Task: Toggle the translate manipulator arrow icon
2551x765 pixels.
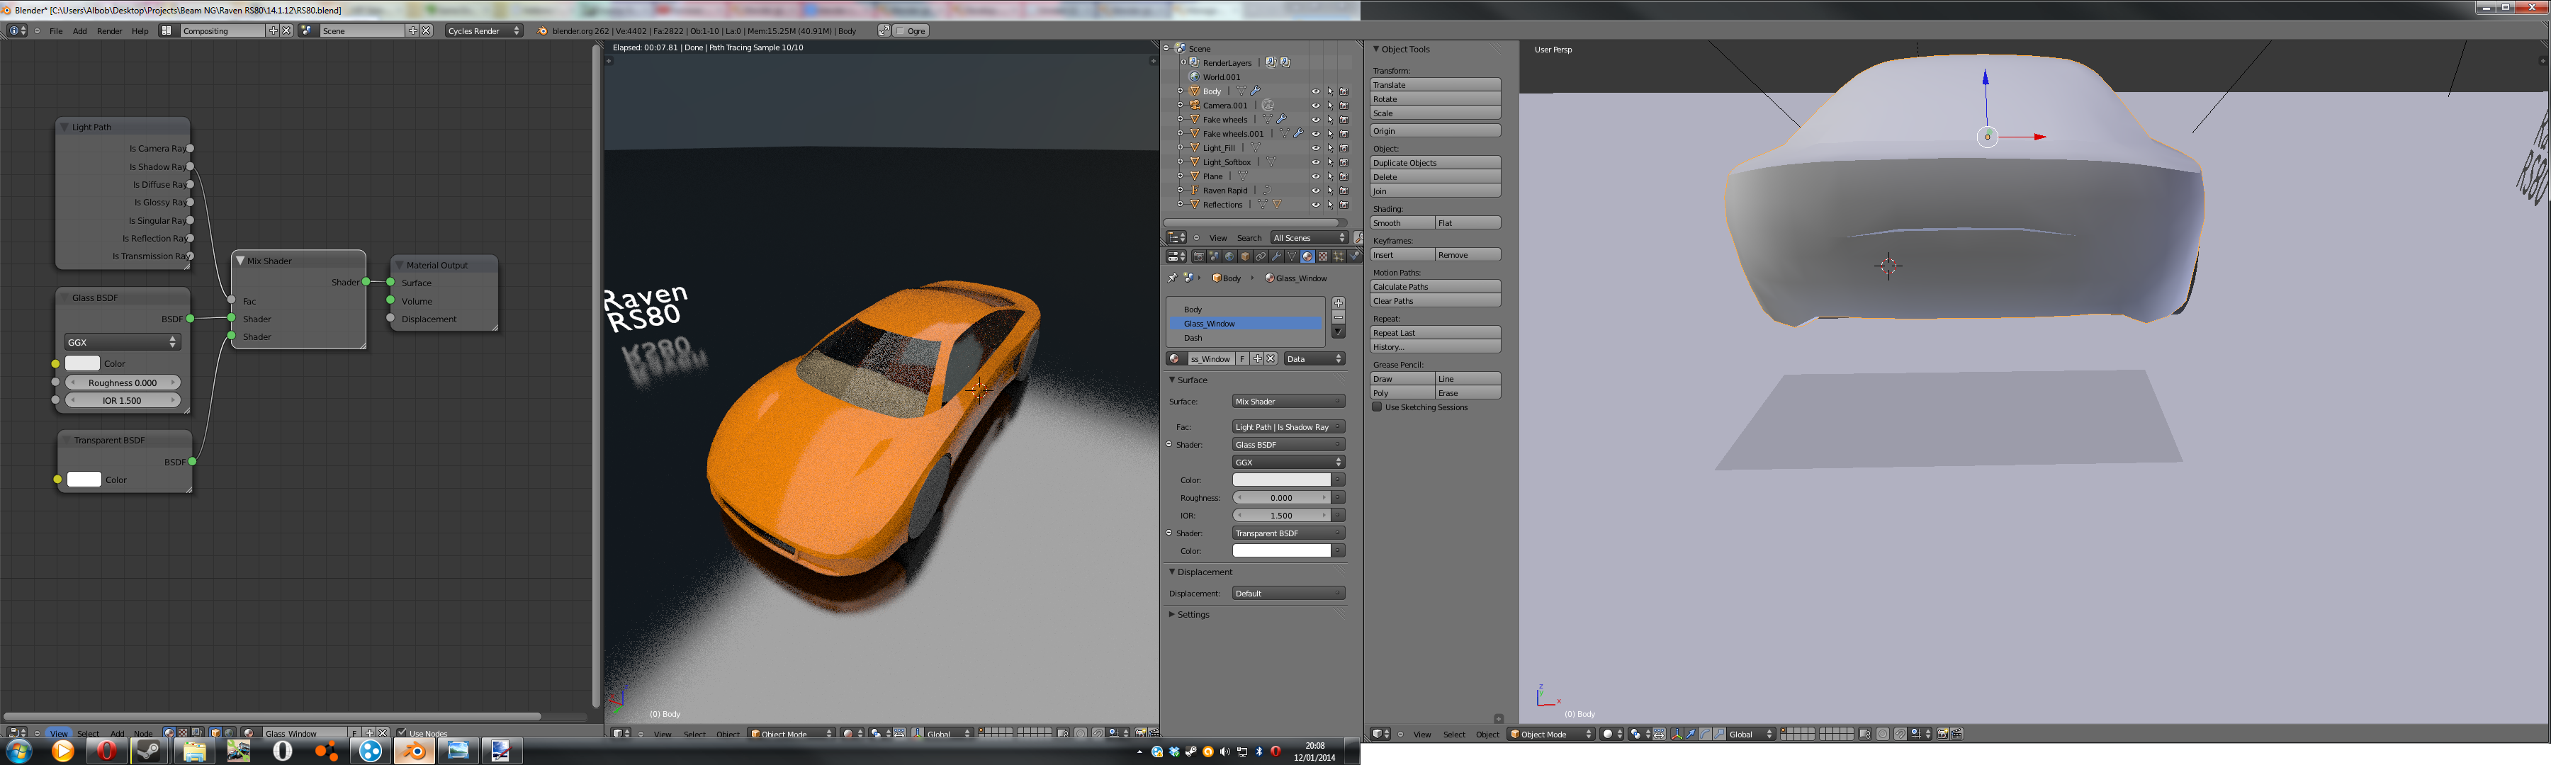Action: (x=1691, y=733)
